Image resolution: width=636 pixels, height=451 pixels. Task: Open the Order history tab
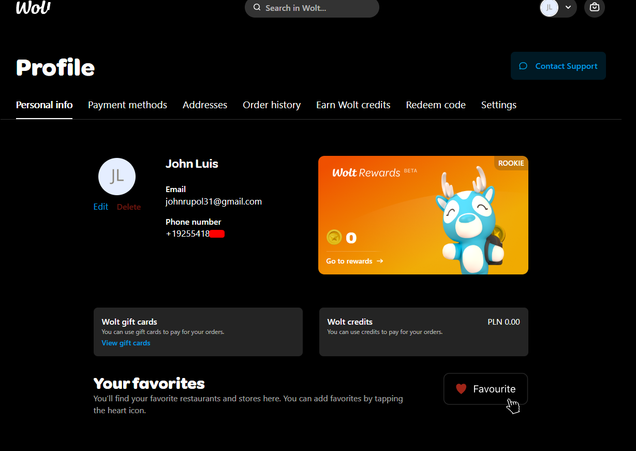click(272, 105)
